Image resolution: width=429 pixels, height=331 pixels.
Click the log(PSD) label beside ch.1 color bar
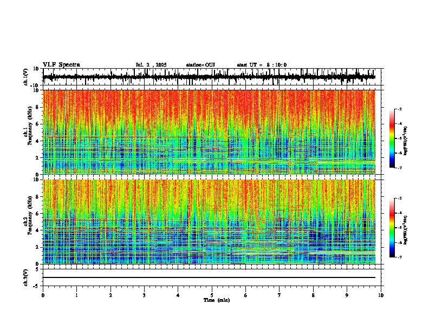(x=406, y=141)
